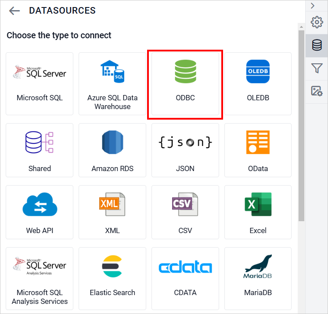Select the MariaDB datasource tile
The image size is (328, 314).
tap(258, 278)
